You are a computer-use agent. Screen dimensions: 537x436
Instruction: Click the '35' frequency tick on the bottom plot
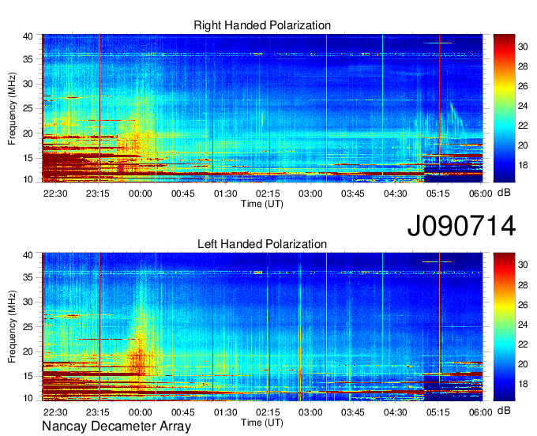[x=28, y=277]
